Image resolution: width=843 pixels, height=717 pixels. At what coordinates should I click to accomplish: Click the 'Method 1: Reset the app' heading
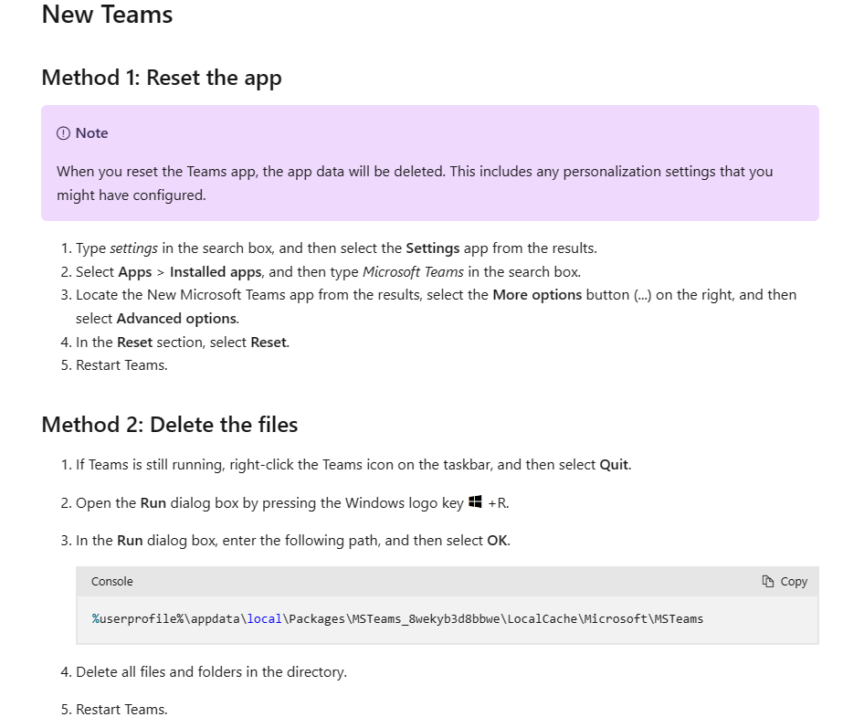click(x=162, y=78)
